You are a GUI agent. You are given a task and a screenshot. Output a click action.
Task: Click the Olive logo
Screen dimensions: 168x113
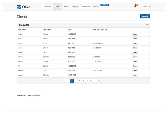coord(23,7)
